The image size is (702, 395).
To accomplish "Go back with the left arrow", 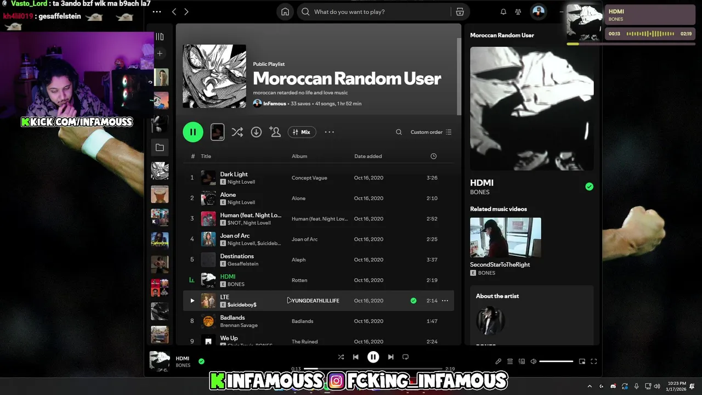I will click(174, 12).
